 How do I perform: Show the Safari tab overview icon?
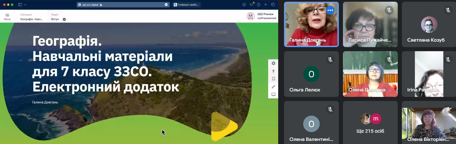click(273, 4)
